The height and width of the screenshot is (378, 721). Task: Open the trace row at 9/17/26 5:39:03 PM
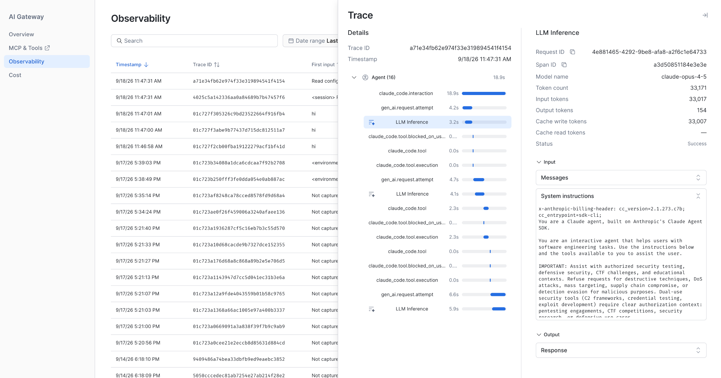(224, 163)
